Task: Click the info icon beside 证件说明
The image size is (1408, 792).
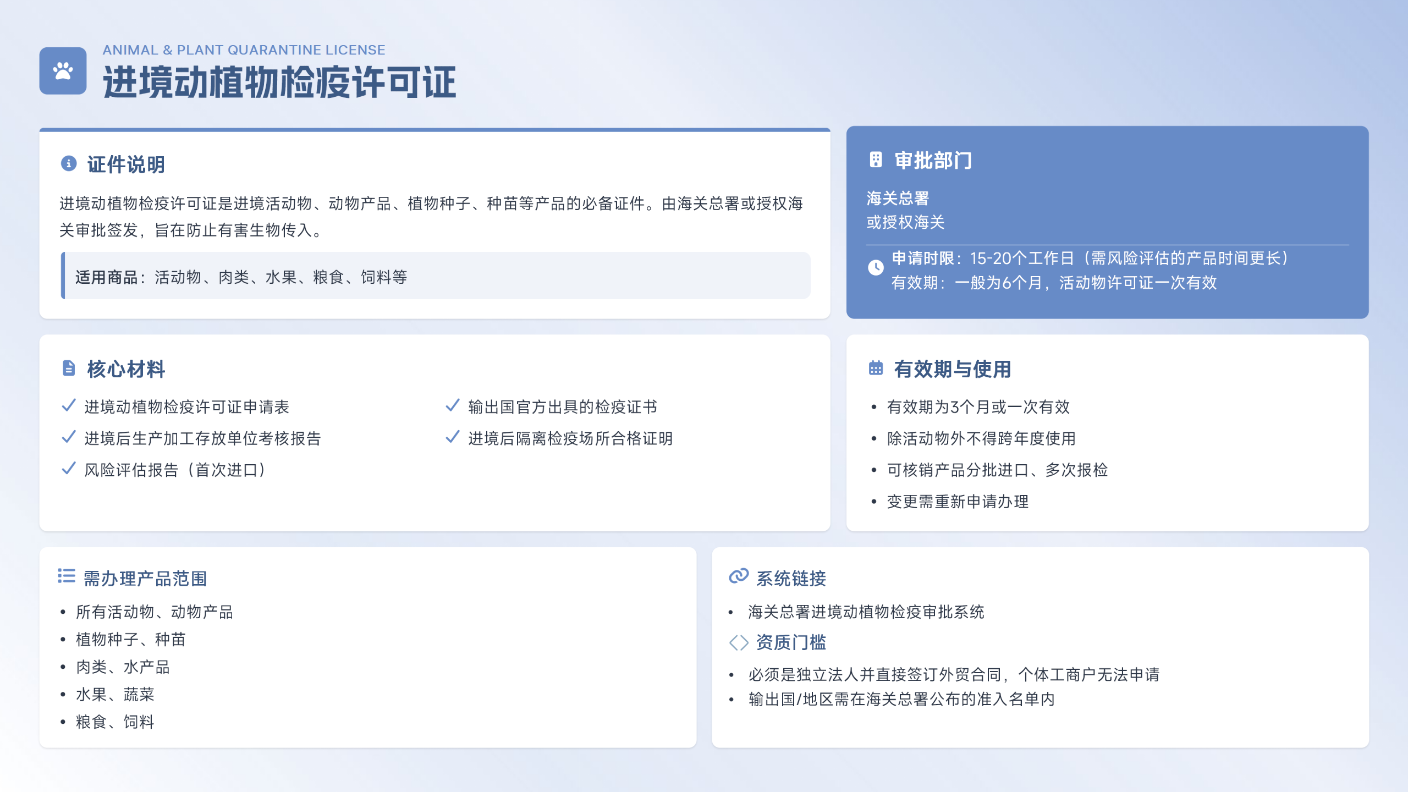Action: [x=68, y=163]
